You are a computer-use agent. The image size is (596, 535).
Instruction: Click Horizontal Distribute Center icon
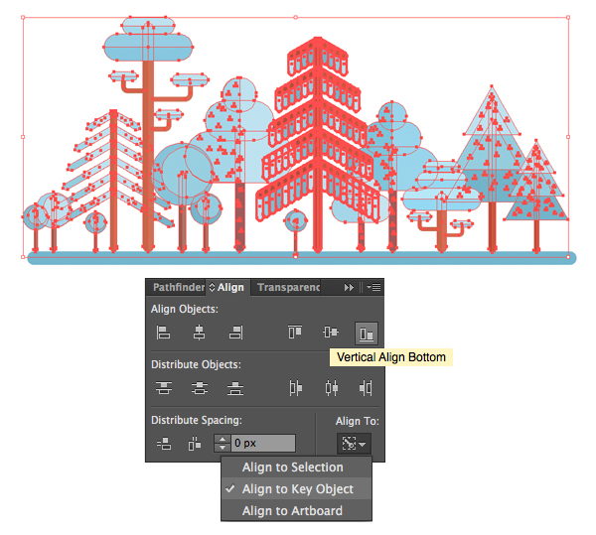[x=332, y=388]
